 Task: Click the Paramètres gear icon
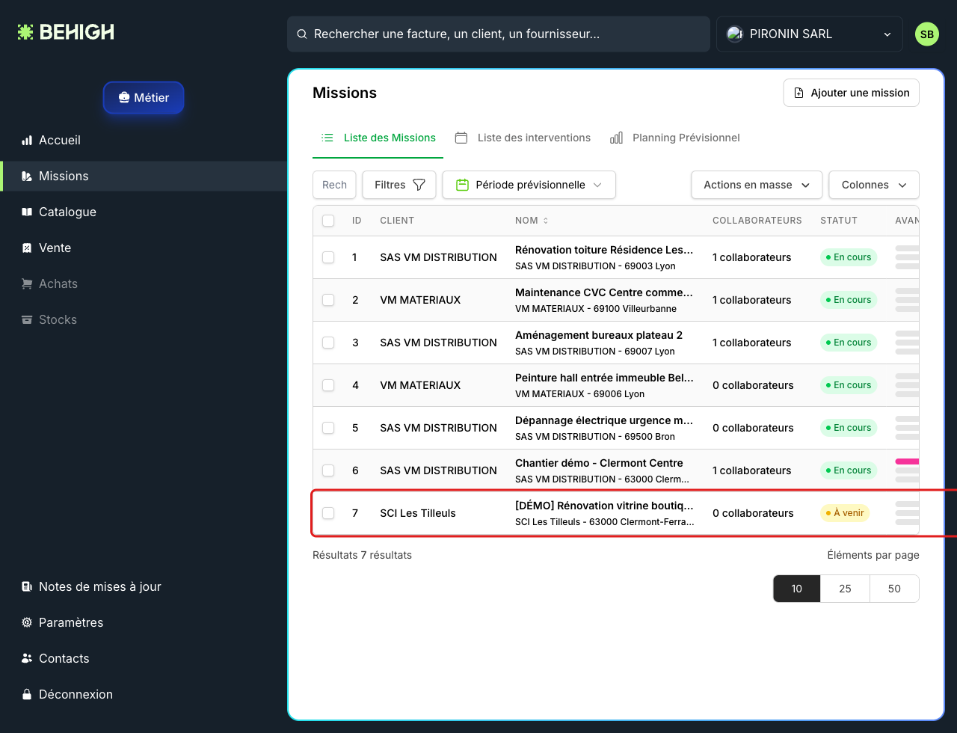(x=27, y=622)
